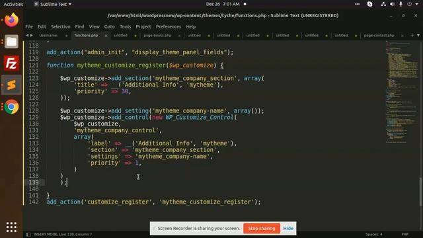Click the power icon in top bar
The height and width of the screenshot is (238, 423).
pos(410,4)
